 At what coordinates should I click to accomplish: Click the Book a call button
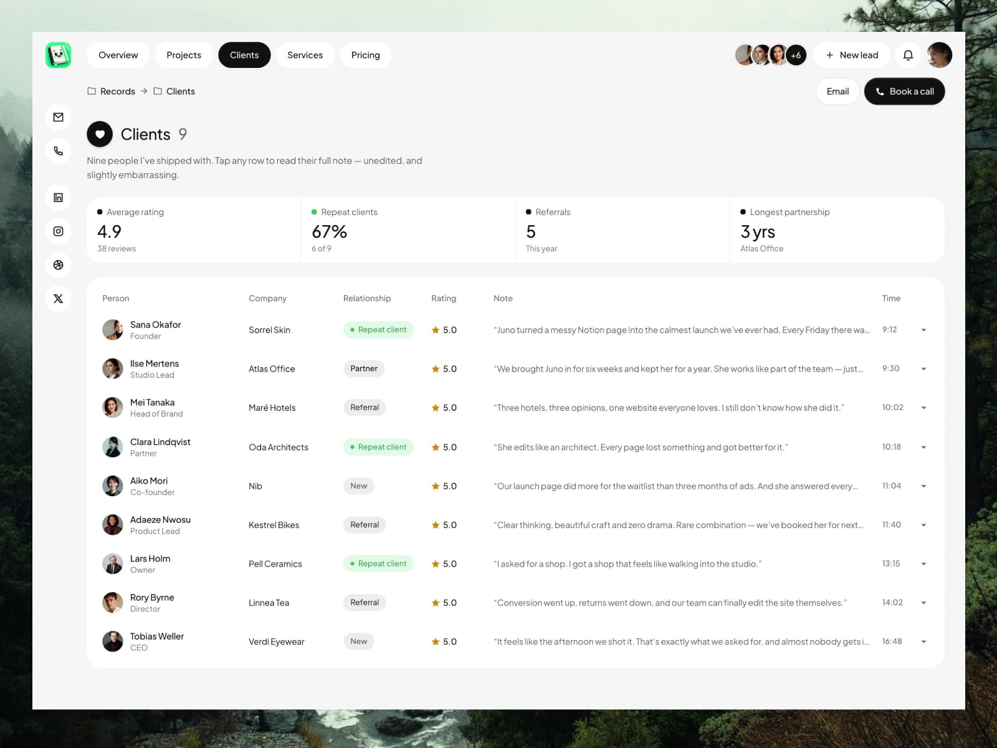(904, 92)
